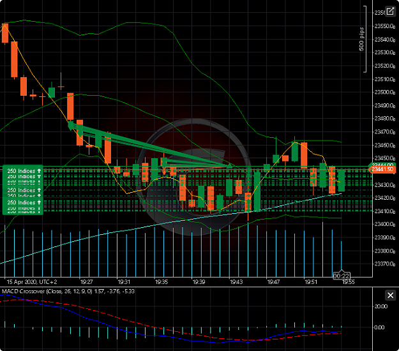Click the topmost 250 Indices position label
399x351 pixels.
coord(23,171)
